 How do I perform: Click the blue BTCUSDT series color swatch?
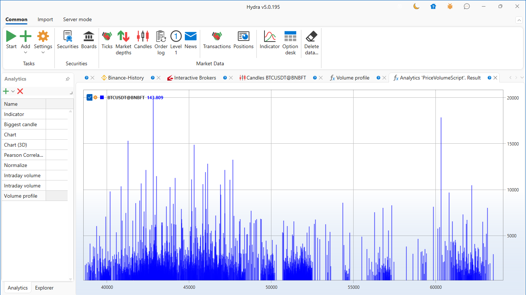tap(102, 97)
